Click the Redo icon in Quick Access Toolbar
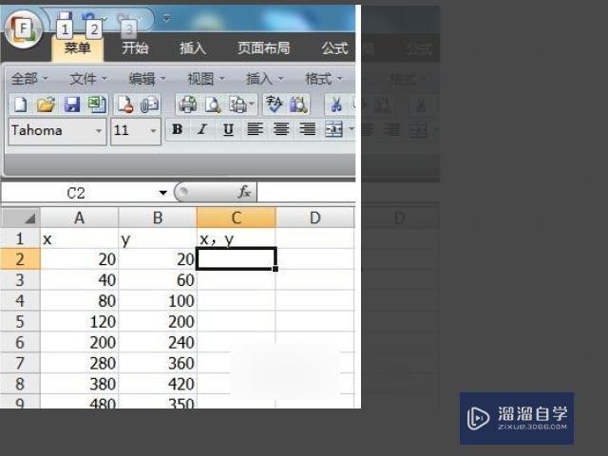 (x=123, y=18)
